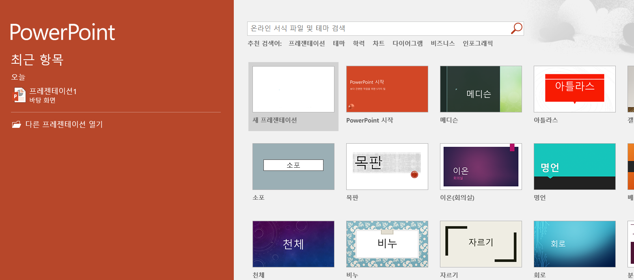Select suggested search 다이어그램
Screen dimensions: 634x280
408,43
